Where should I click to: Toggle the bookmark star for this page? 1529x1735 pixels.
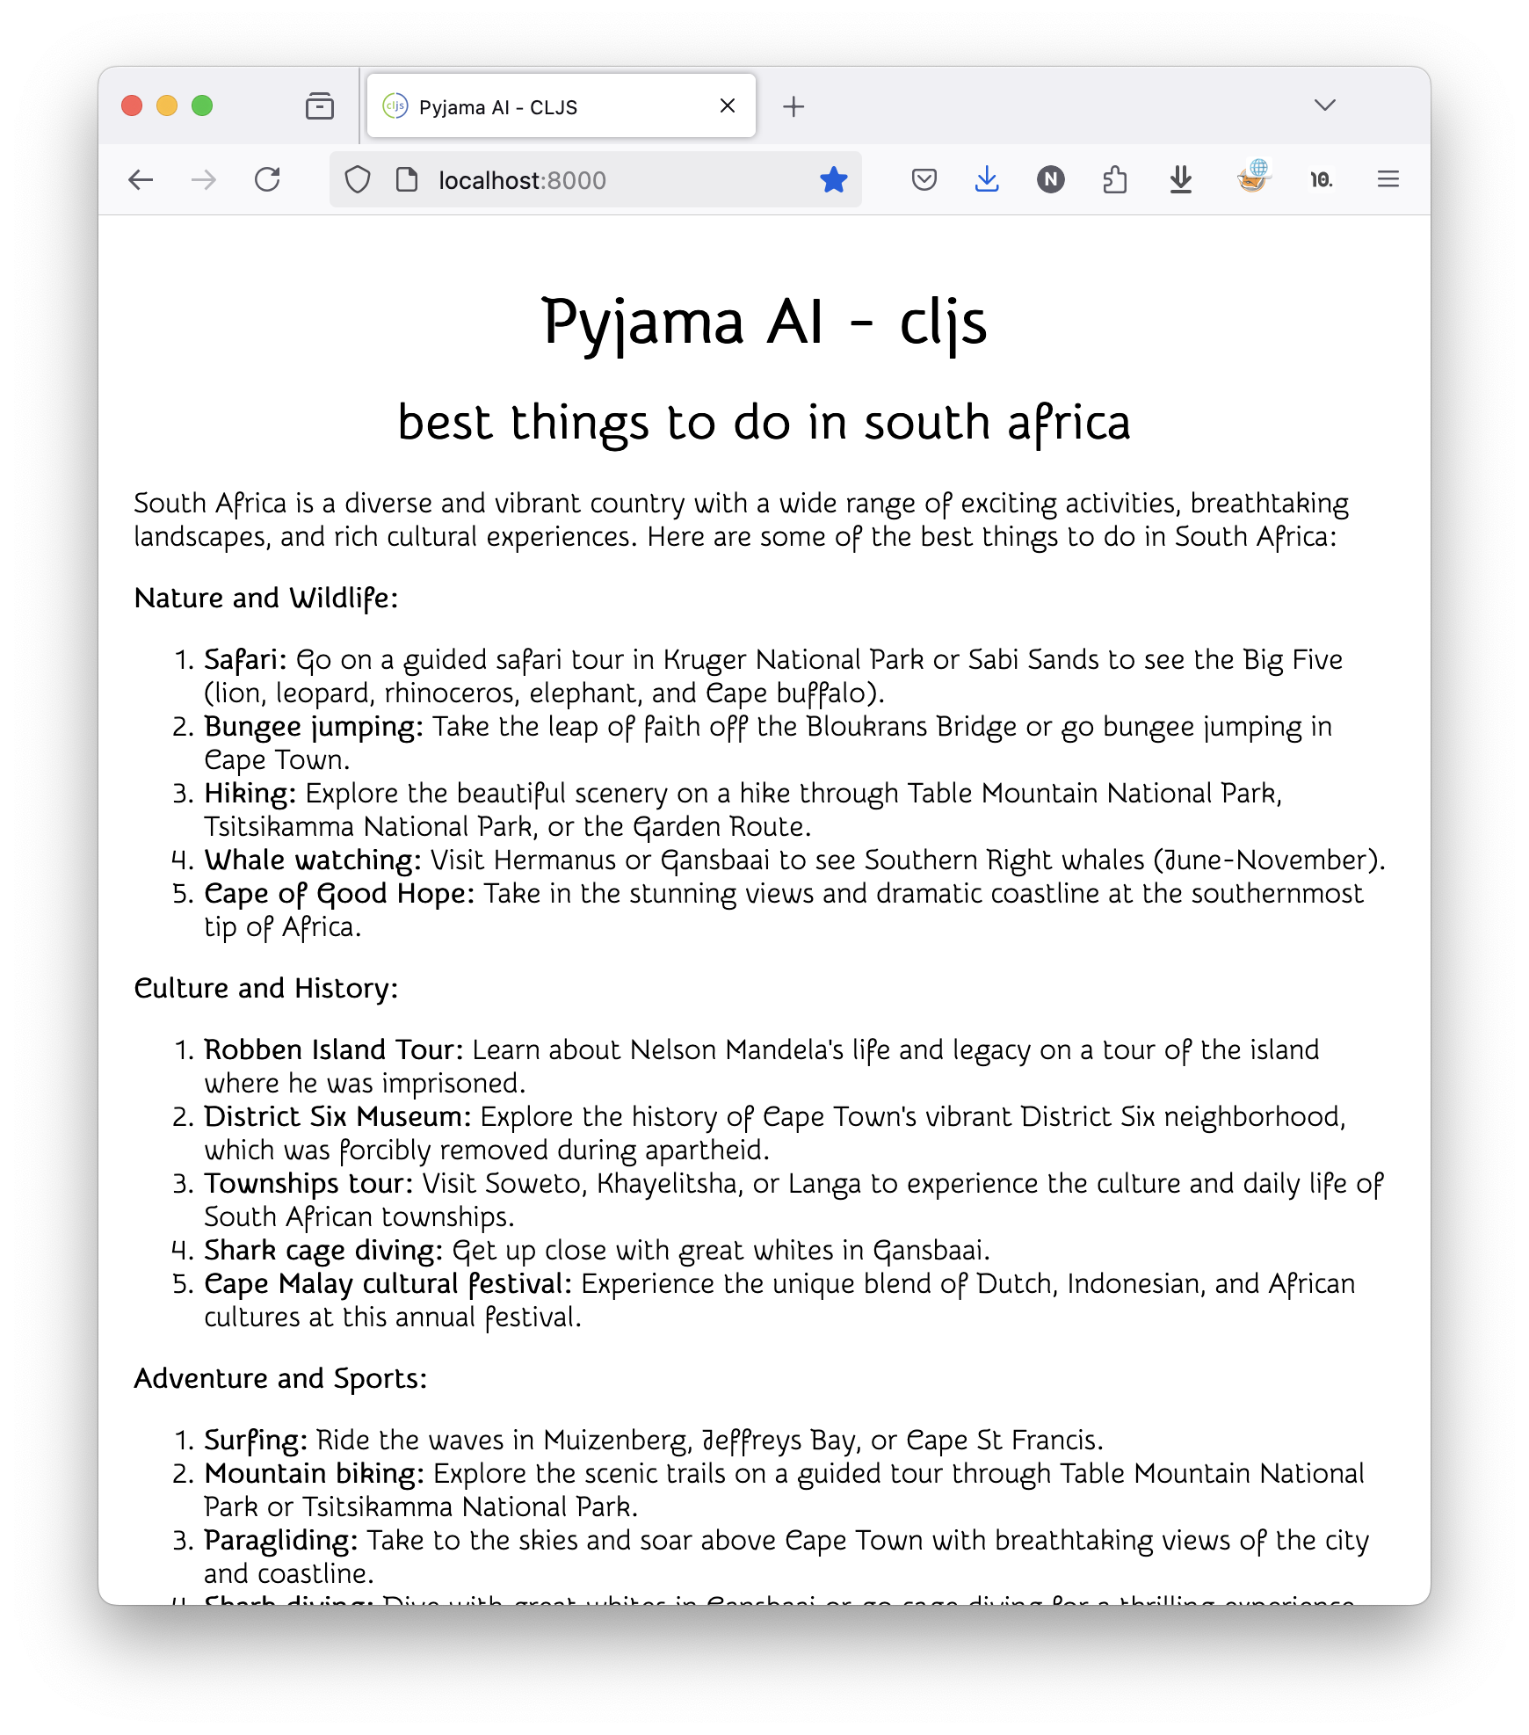pos(833,180)
